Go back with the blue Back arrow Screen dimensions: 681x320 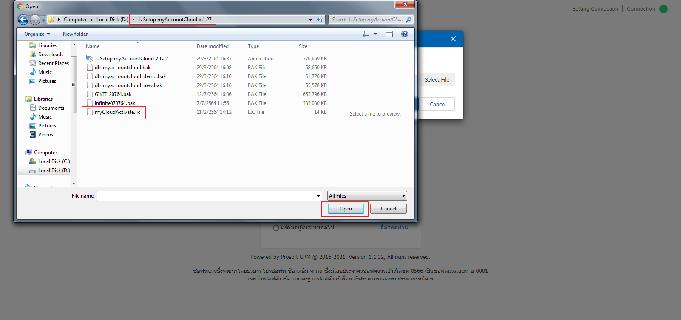[23, 20]
